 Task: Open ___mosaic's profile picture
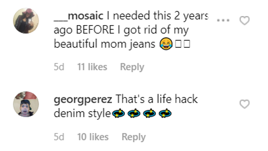[x=26, y=21]
